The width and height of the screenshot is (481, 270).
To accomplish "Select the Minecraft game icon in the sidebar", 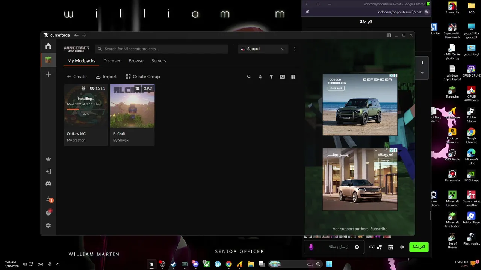I will point(48,60).
